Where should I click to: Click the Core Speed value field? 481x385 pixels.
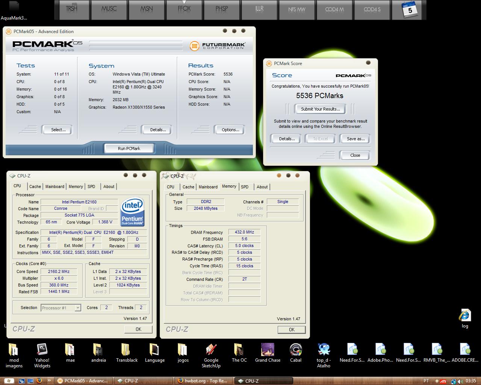point(59,271)
